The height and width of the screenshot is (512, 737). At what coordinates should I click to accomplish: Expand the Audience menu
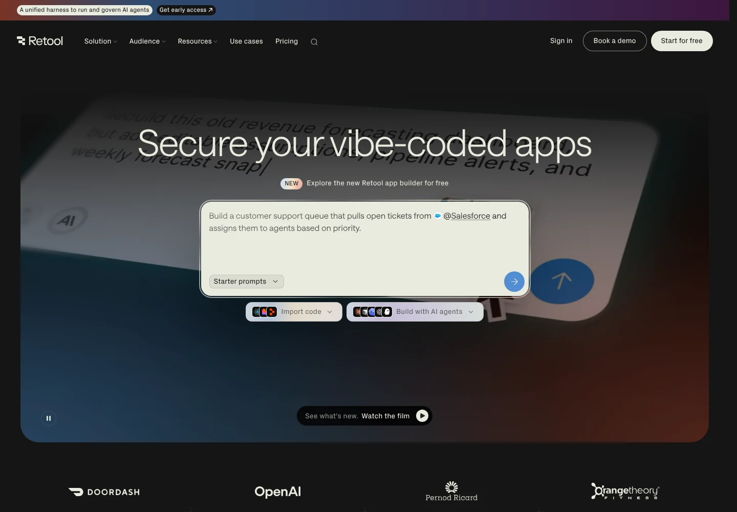coord(147,41)
